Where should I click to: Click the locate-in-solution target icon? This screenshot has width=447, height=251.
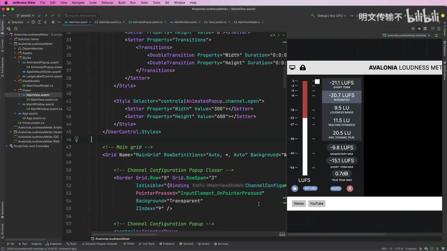coord(34,22)
